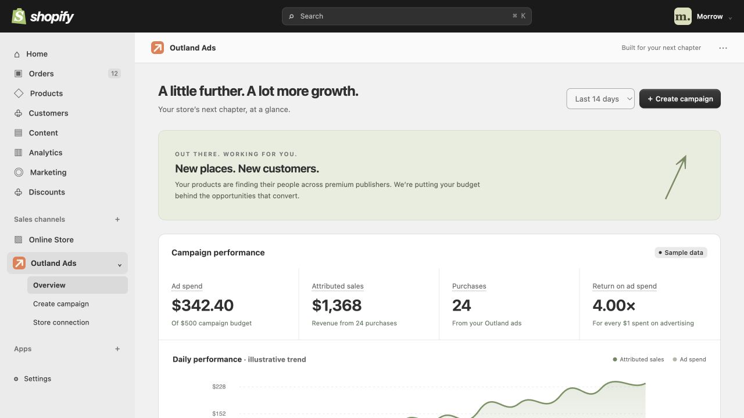The image size is (744, 418).
Task: Click the $342.40 ad spend value
Action: (x=203, y=305)
